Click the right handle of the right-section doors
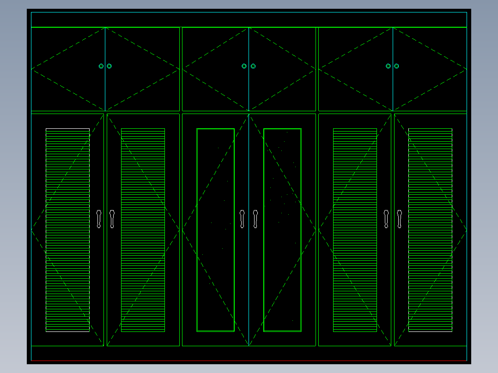The image size is (498, 373). [399, 219]
